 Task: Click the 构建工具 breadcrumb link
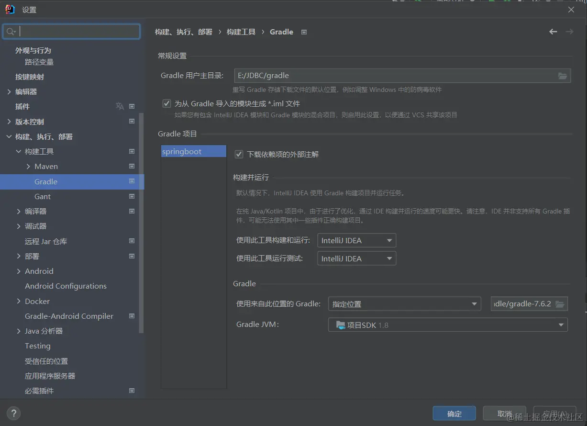tap(241, 32)
